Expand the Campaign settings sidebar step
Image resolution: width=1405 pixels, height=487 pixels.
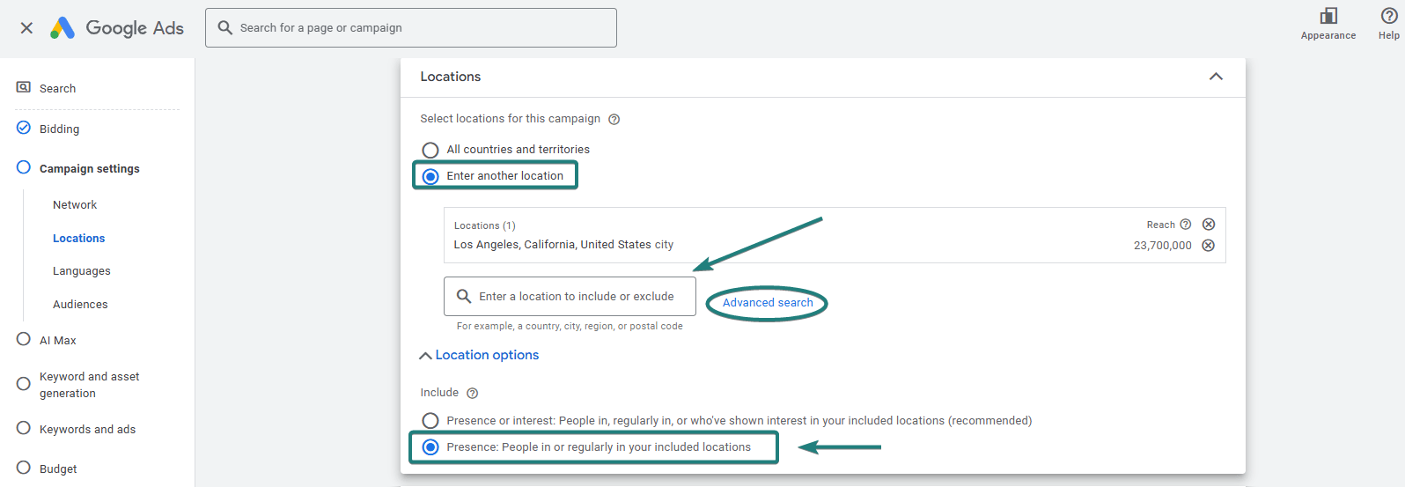[x=89, y=168]
